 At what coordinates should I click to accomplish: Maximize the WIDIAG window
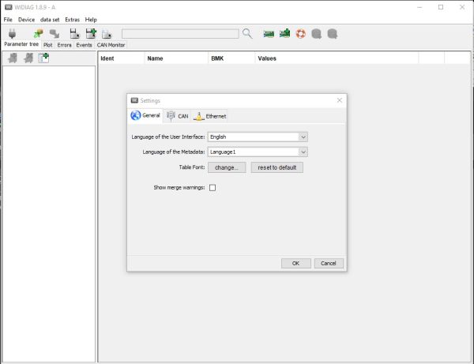[x=441, y=7]
